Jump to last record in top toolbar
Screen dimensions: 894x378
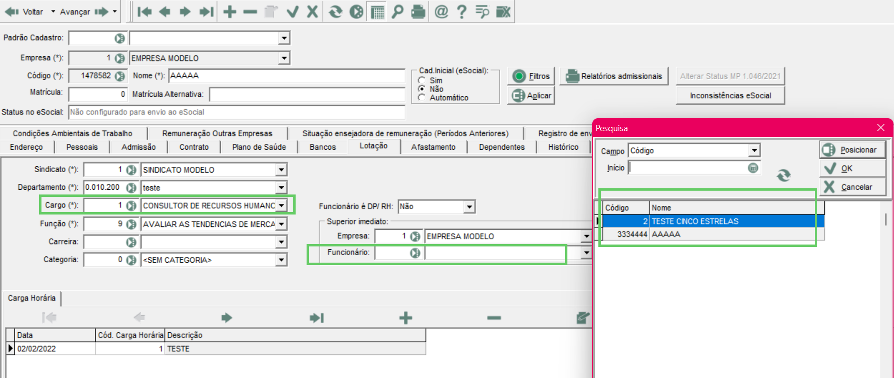click(206, 11)
